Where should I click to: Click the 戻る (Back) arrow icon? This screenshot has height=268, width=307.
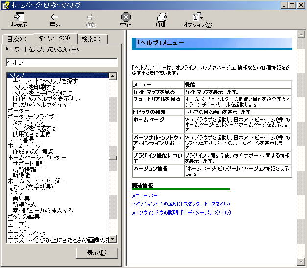coord(55,17)
